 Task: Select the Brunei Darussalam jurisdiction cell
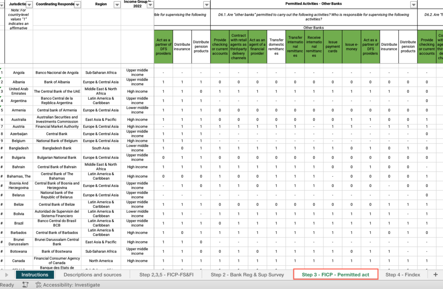(x=19, y=242)
